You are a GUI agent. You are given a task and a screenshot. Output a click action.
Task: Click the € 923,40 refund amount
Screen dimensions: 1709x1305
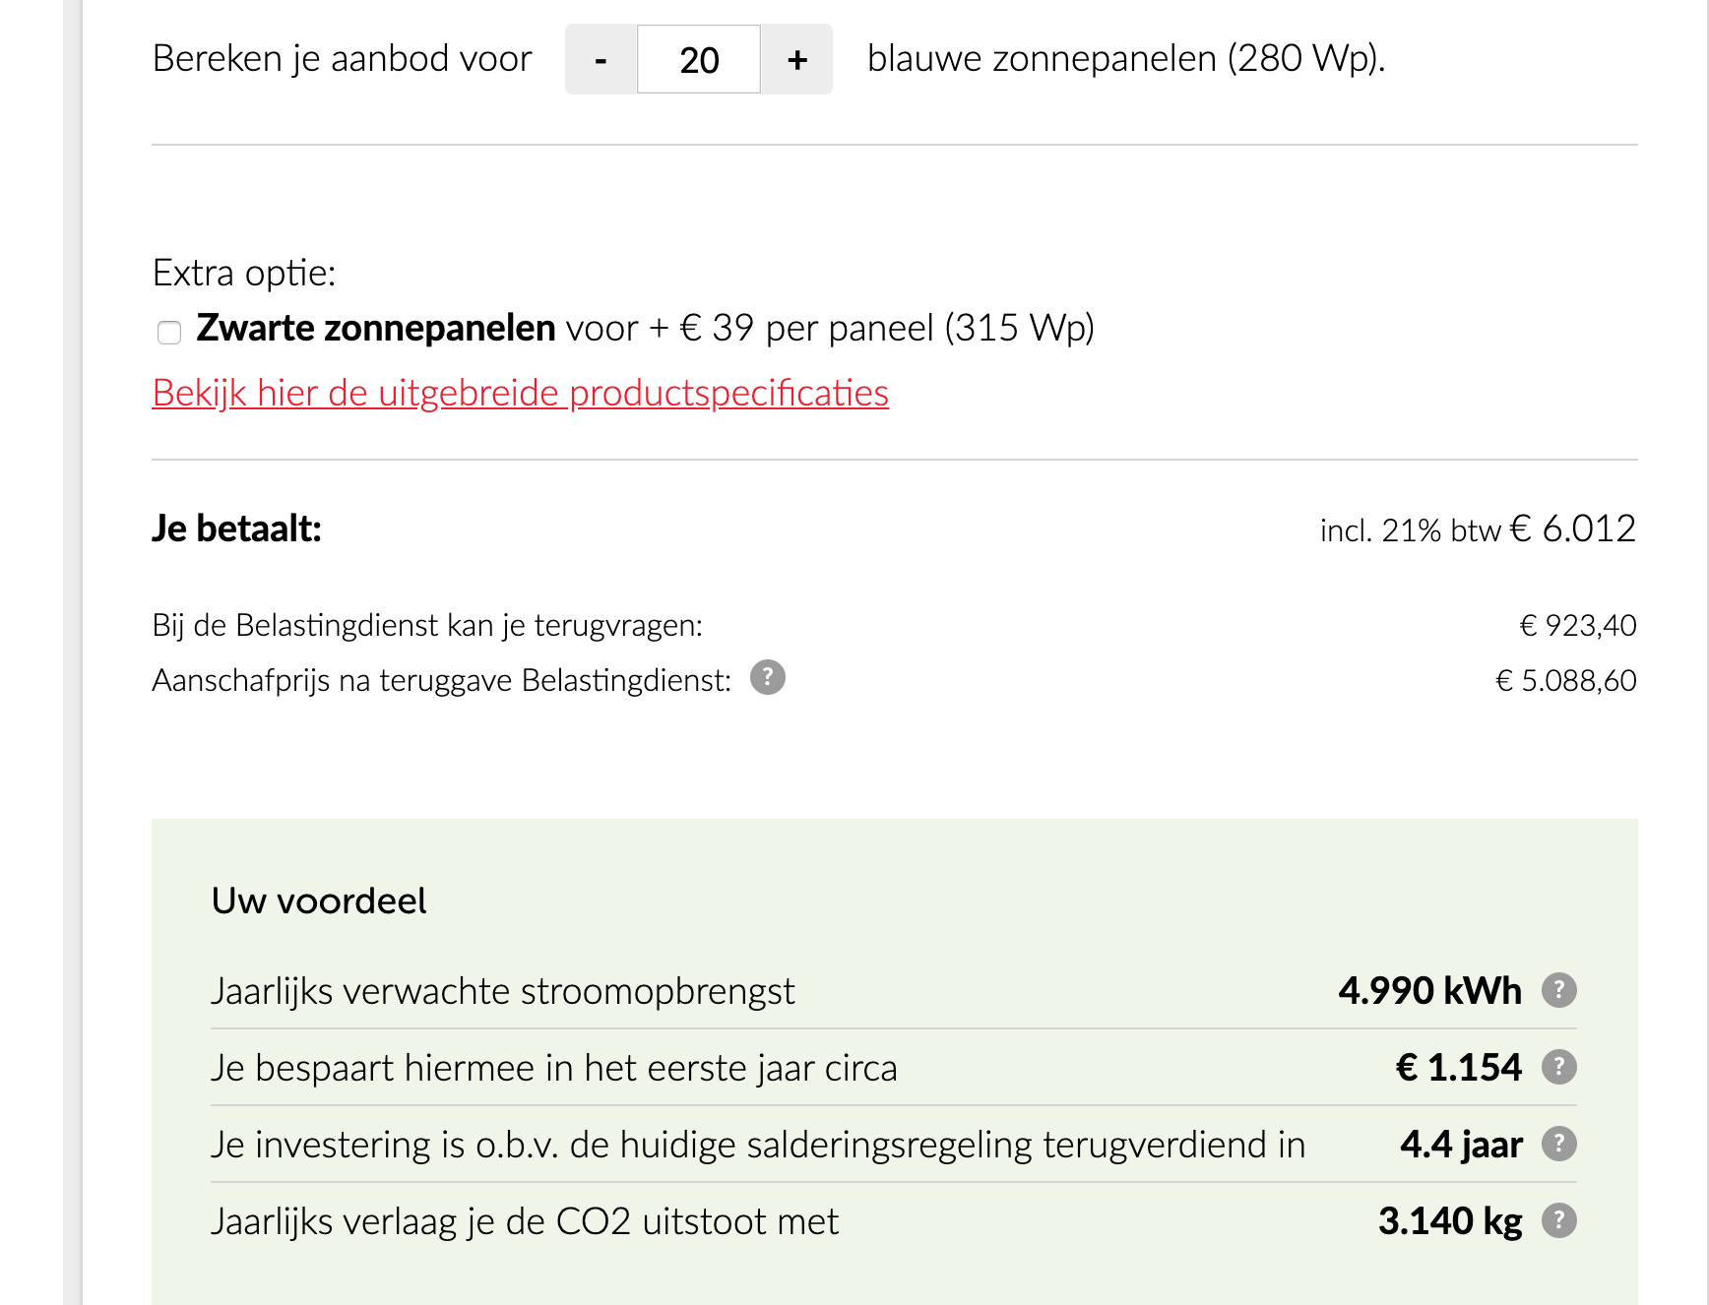[x=1577, y=625]
